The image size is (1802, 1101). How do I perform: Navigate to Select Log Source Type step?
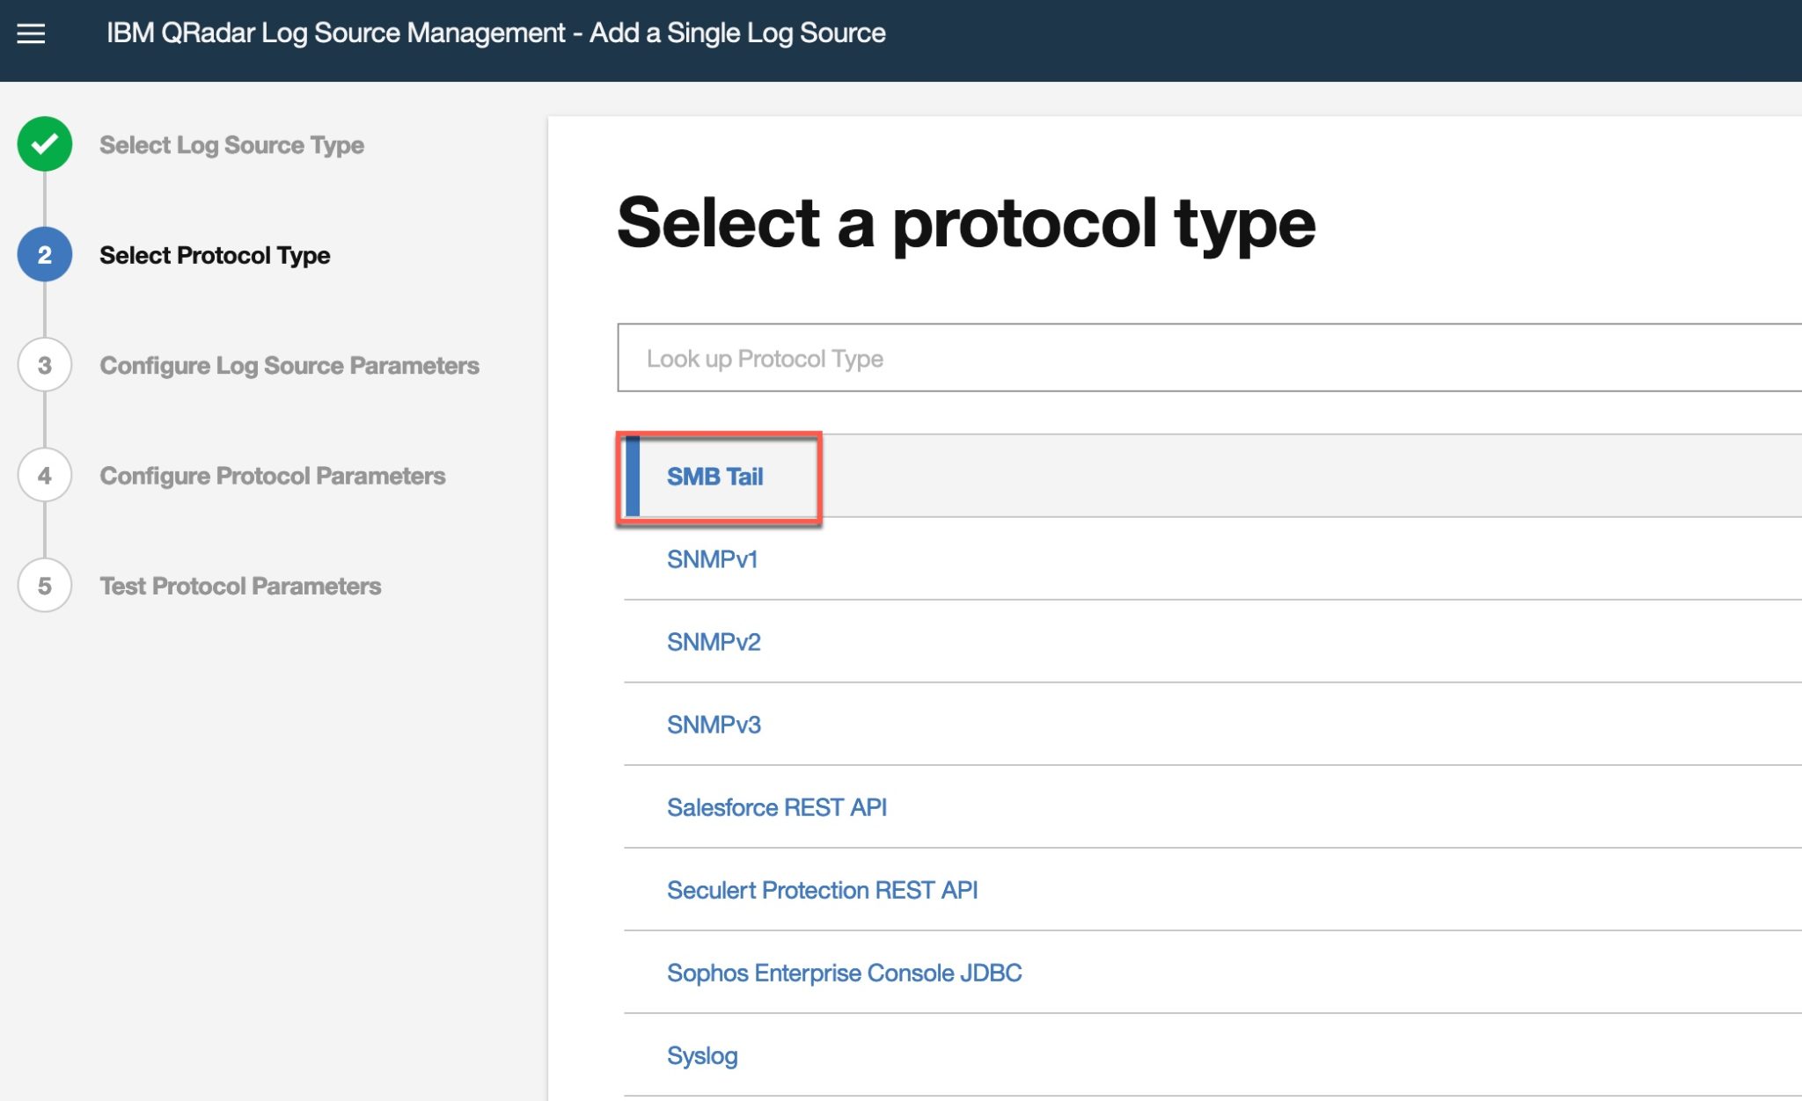(231, 143)
